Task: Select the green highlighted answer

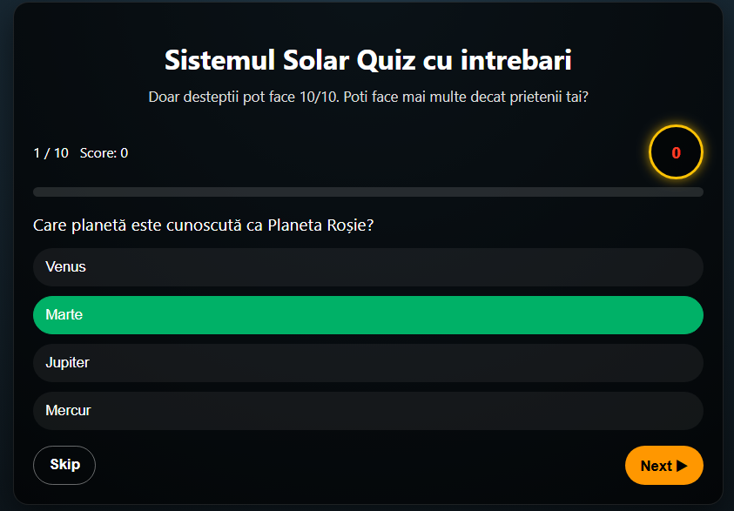Action: [x=367, y=315]
